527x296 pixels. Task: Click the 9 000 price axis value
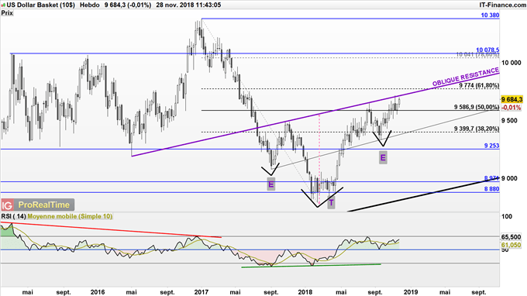509,178
